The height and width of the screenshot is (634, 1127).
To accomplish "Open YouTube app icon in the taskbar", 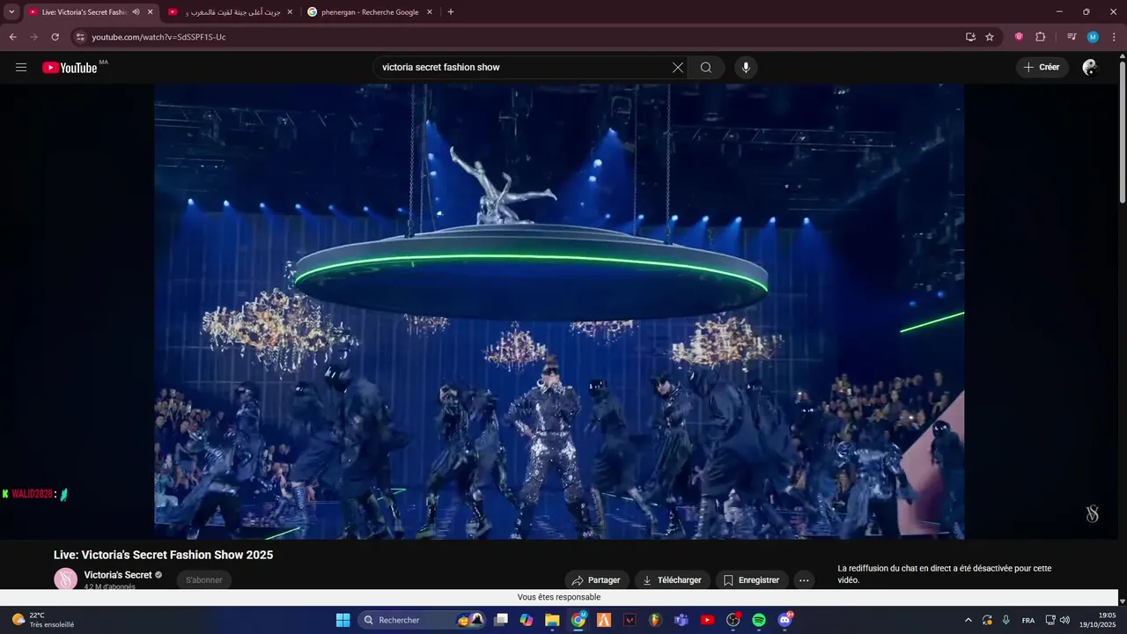I will click(x=707, y=620).
